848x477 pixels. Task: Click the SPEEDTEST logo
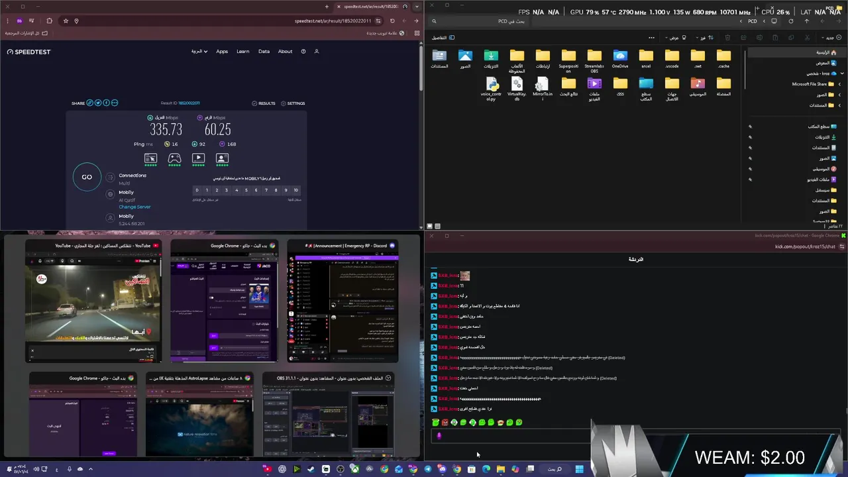[x=29, y=52]
